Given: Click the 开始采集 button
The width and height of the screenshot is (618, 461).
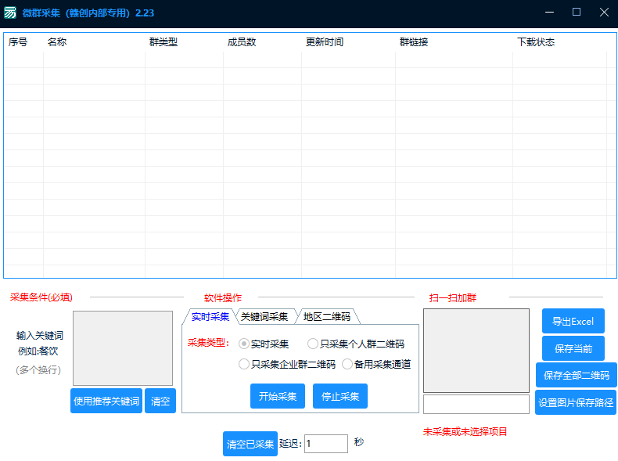Looking at the screenshot, I should click(278, 396).
